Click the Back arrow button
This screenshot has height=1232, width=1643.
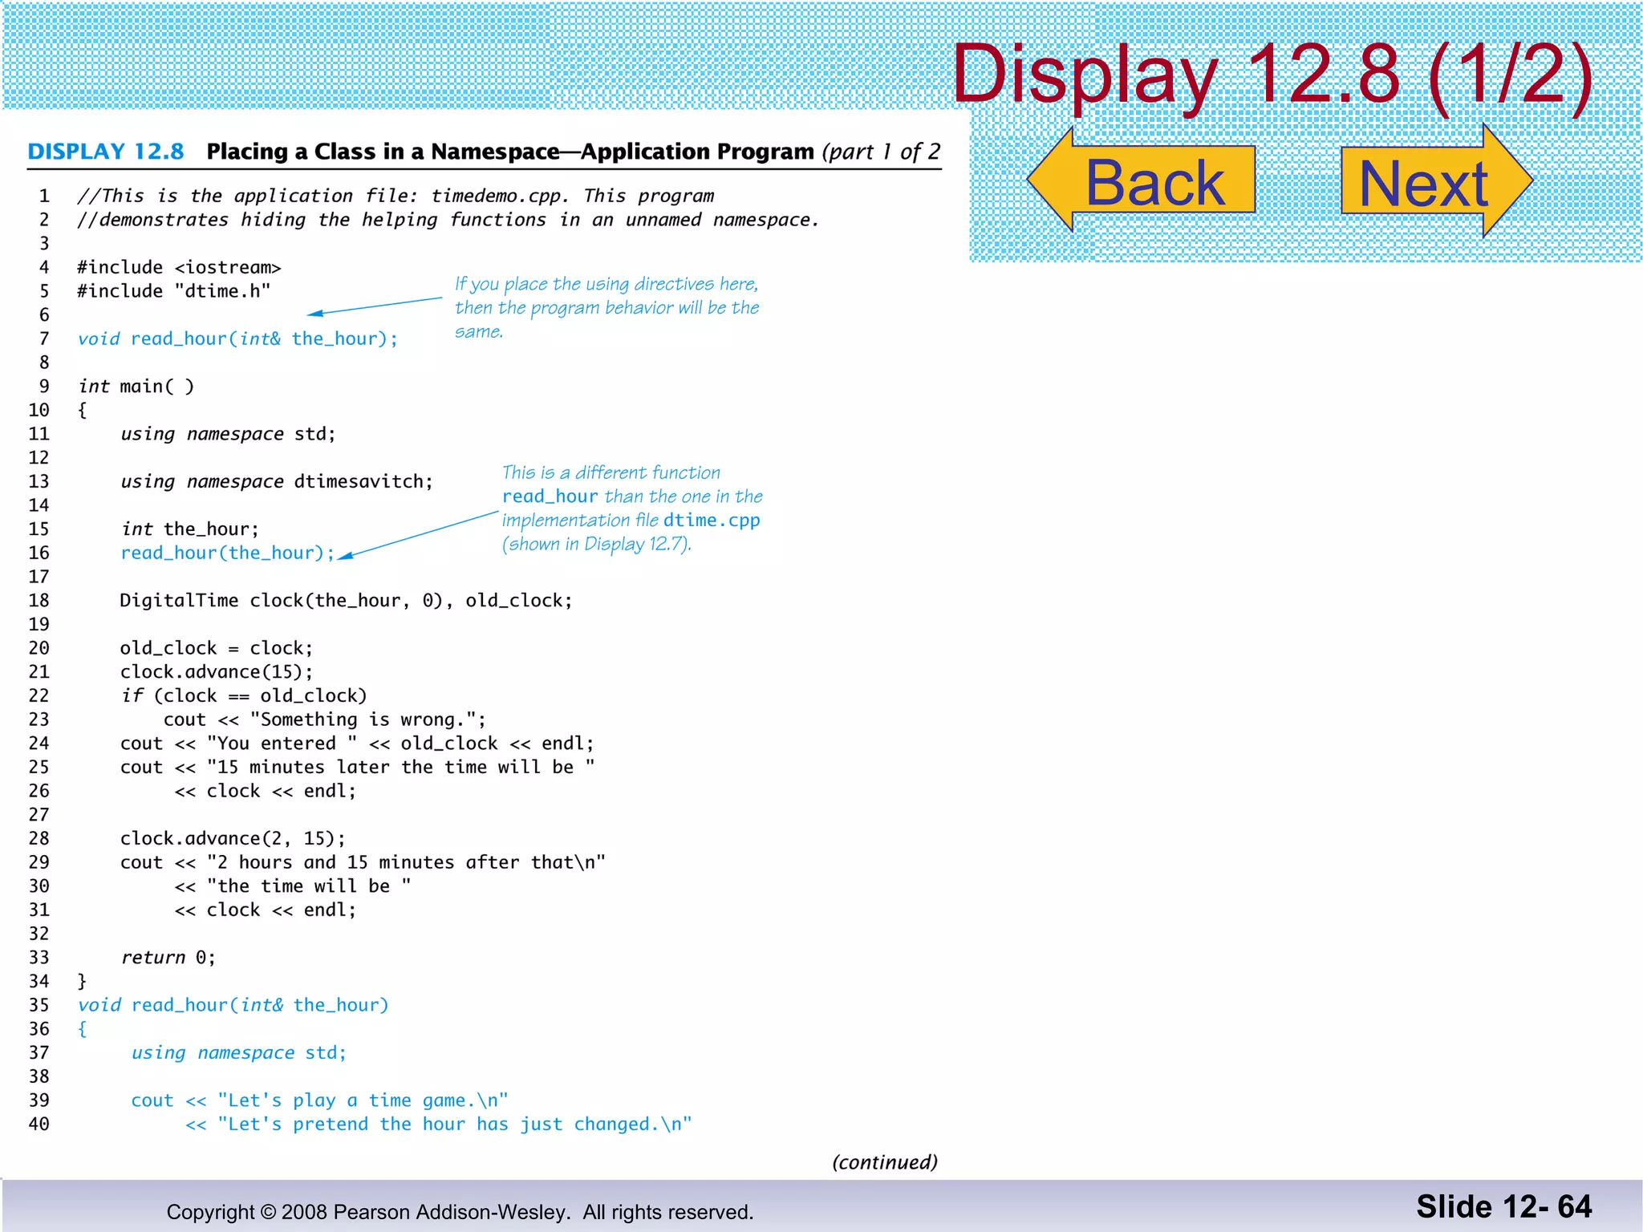1142,180
